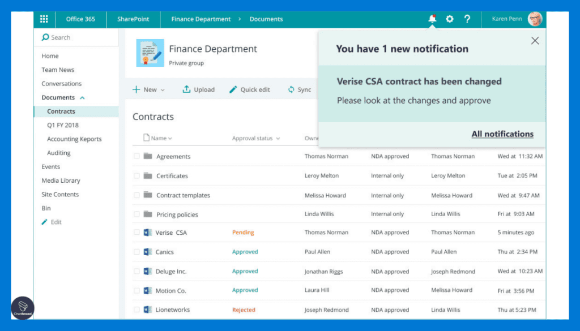Click the Word icon for Canics
Viewport: 580px width, 331px height.
(148, 252)
